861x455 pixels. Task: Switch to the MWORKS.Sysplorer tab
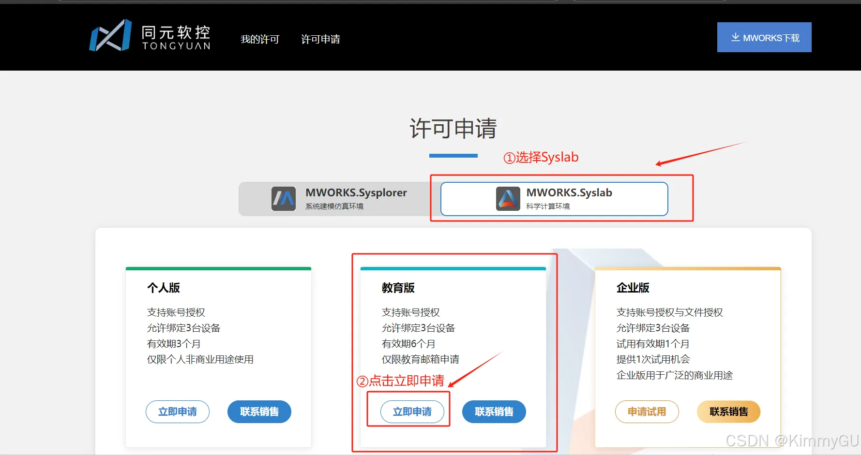pos(339,199)
